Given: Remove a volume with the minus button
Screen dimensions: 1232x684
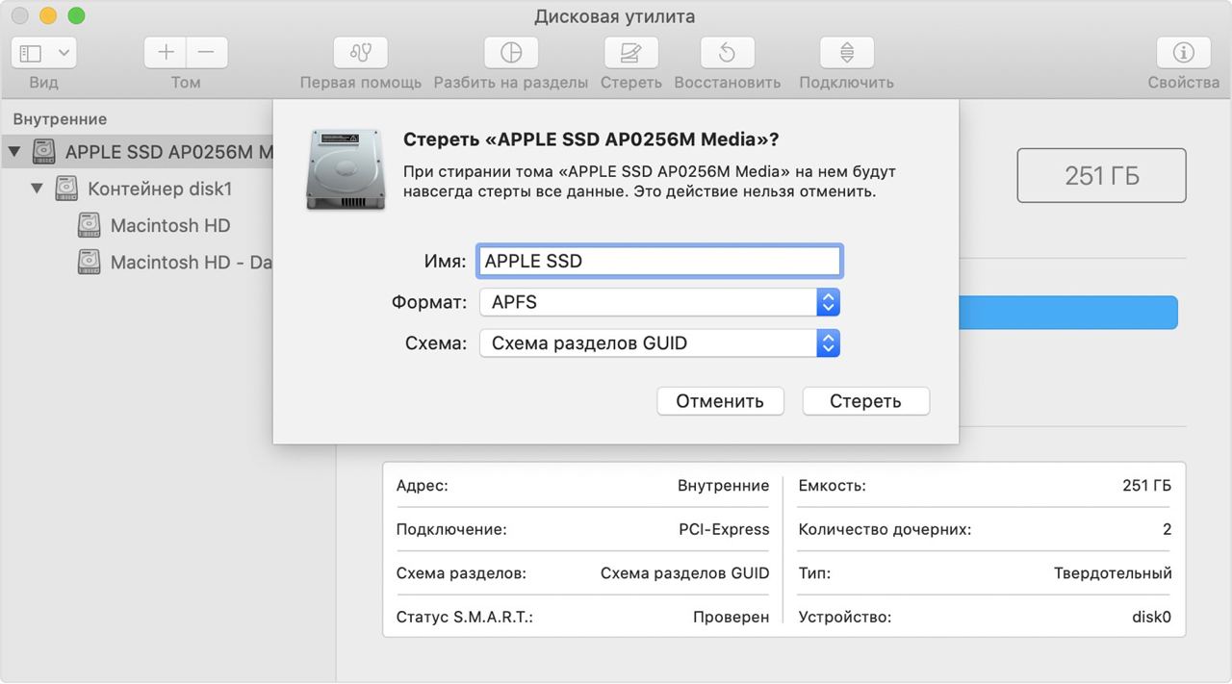Looking at the screenshot, I should (207, 53).
